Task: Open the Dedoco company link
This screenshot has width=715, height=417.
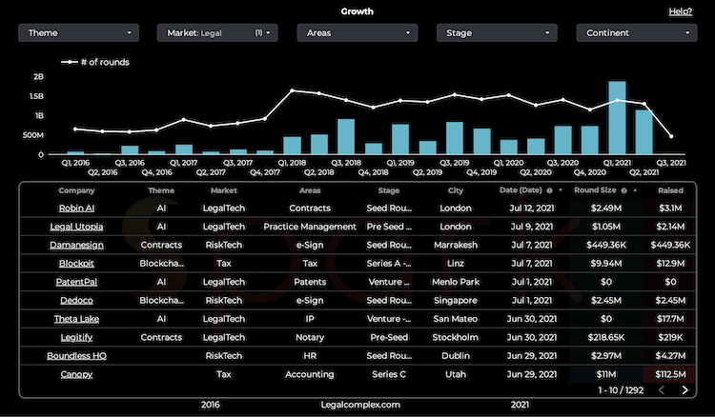Action: click(x=76, y=301)
